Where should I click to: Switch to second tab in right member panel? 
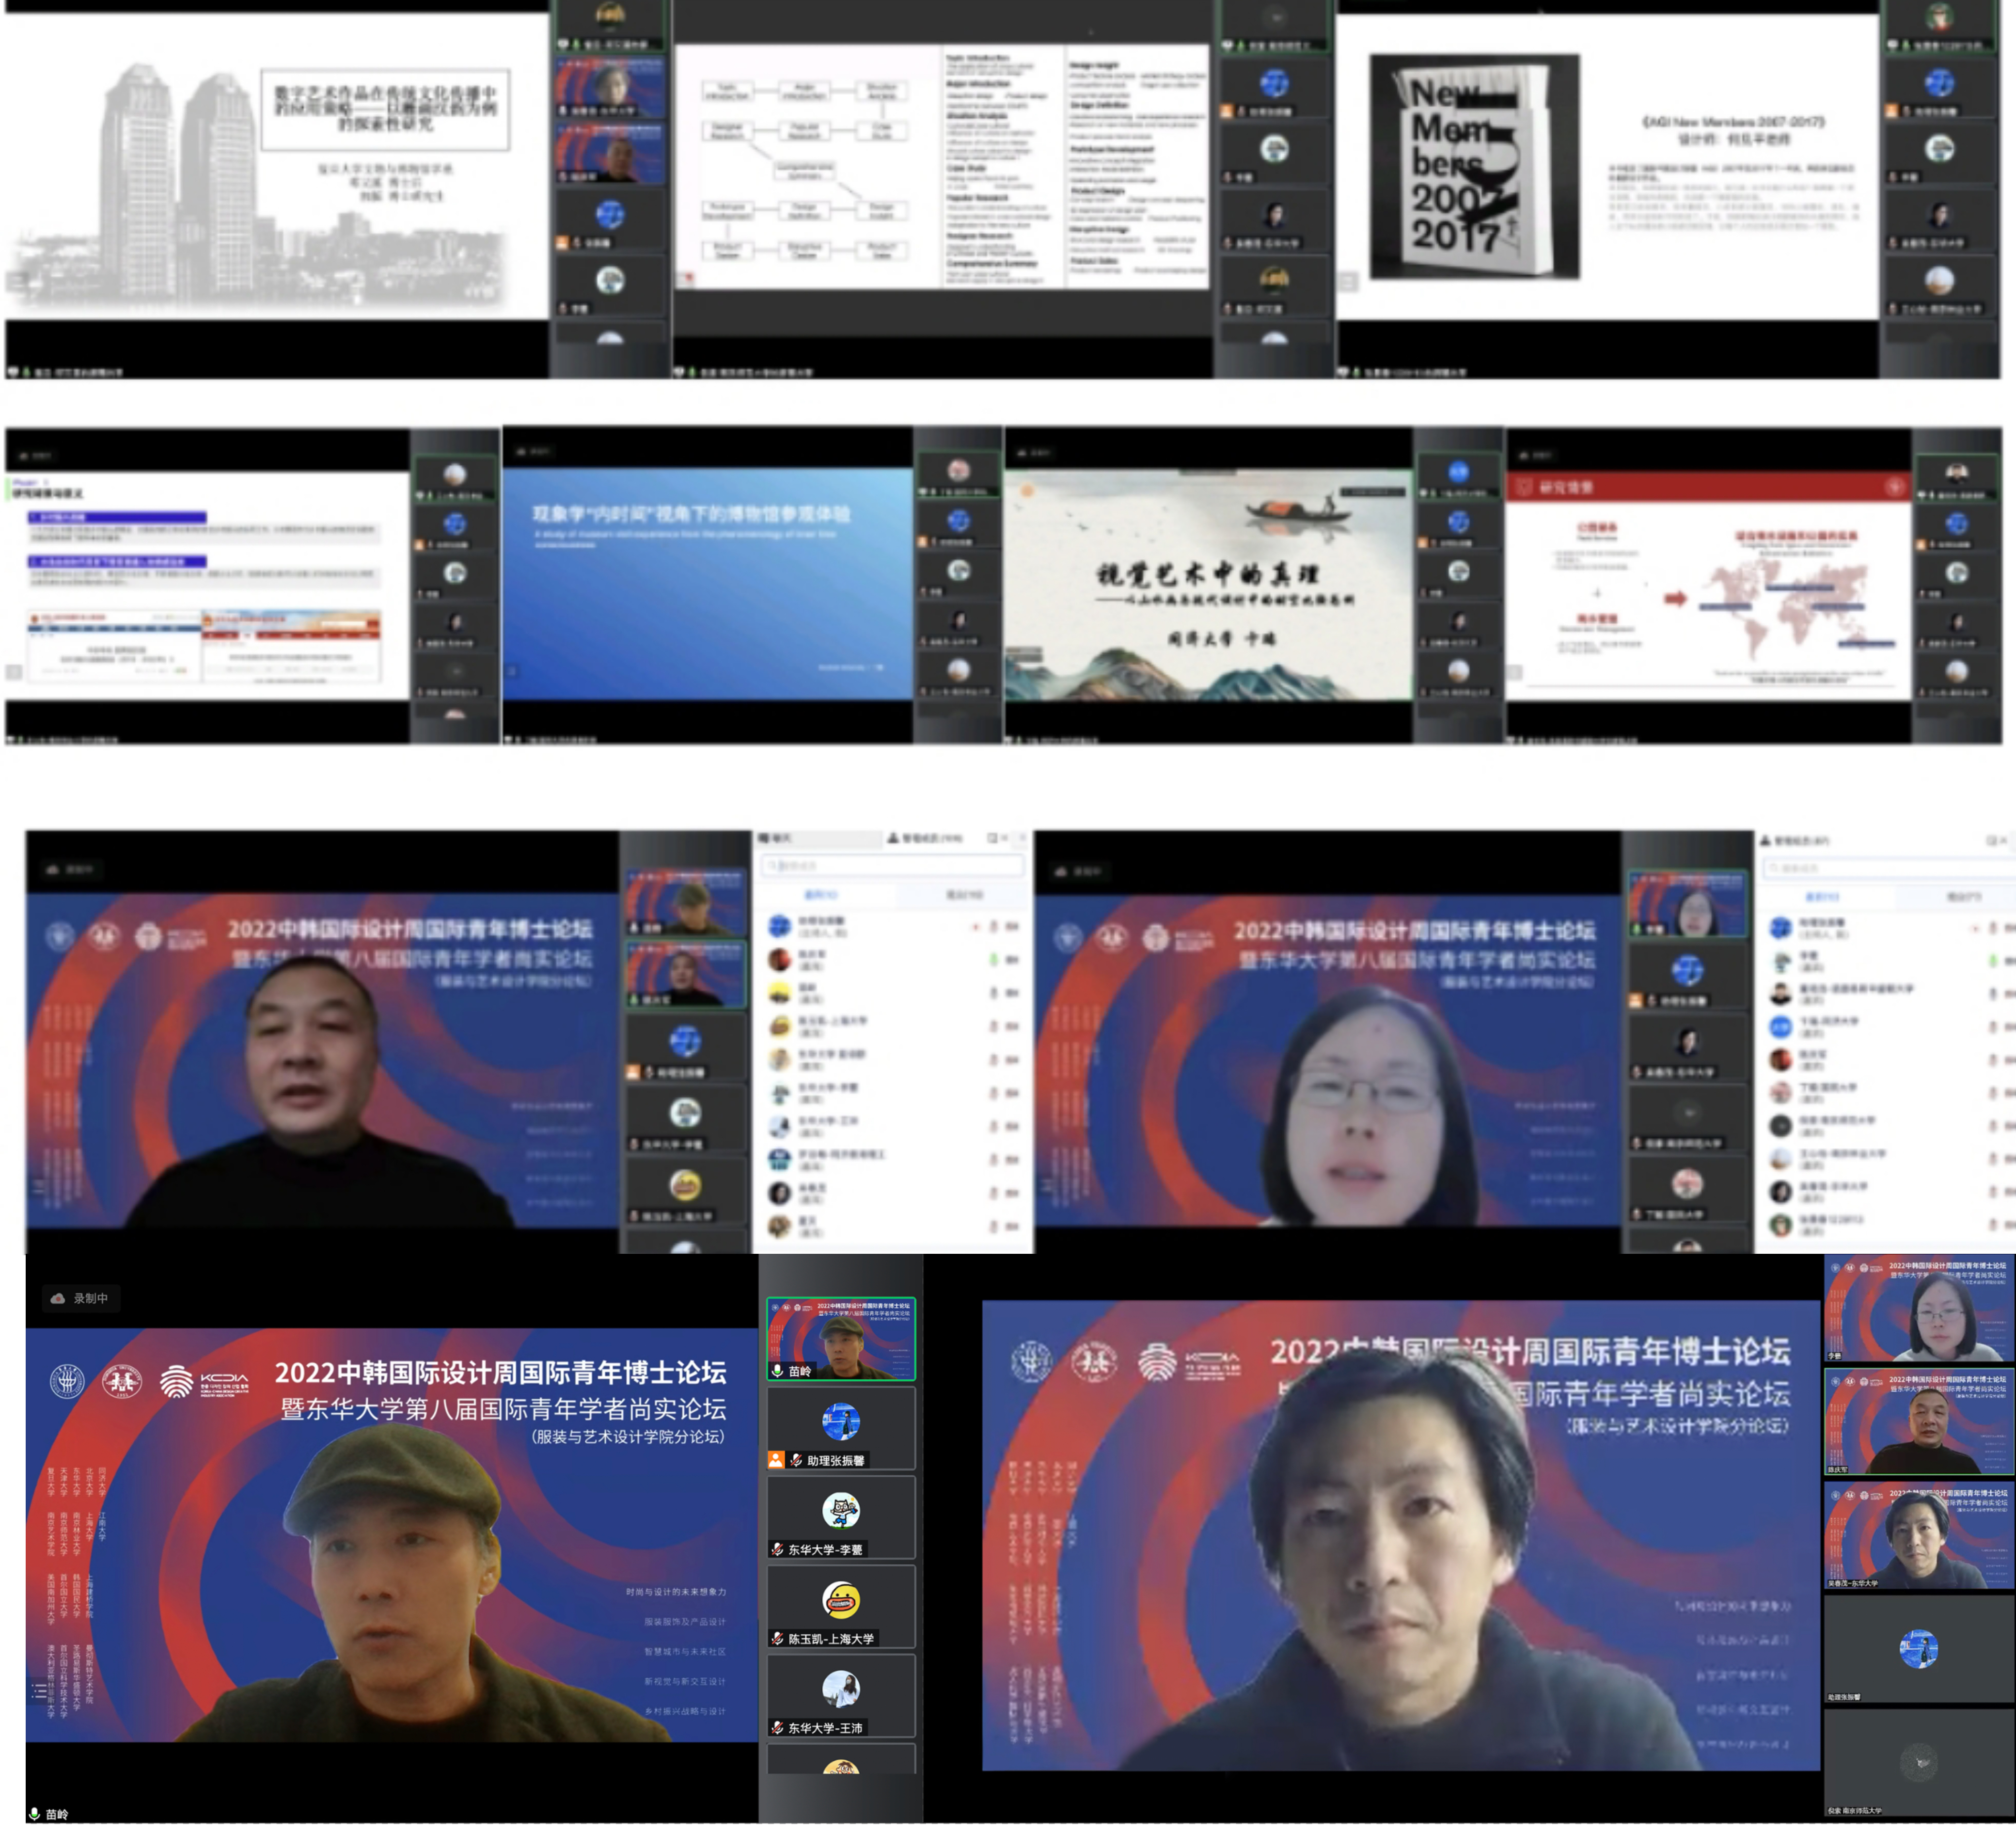(x=1963, y=897)
